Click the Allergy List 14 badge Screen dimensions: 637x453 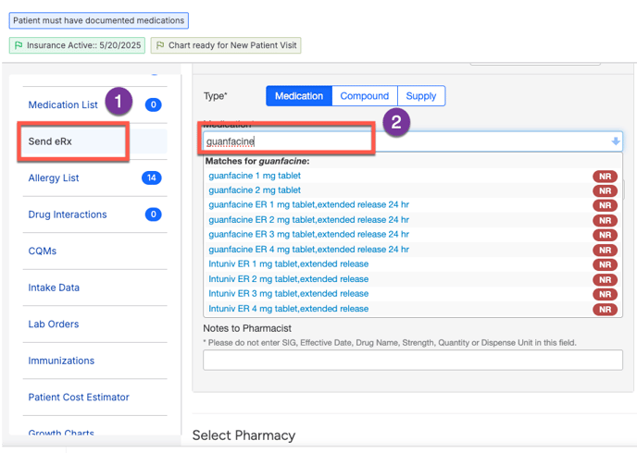[151, 178]
